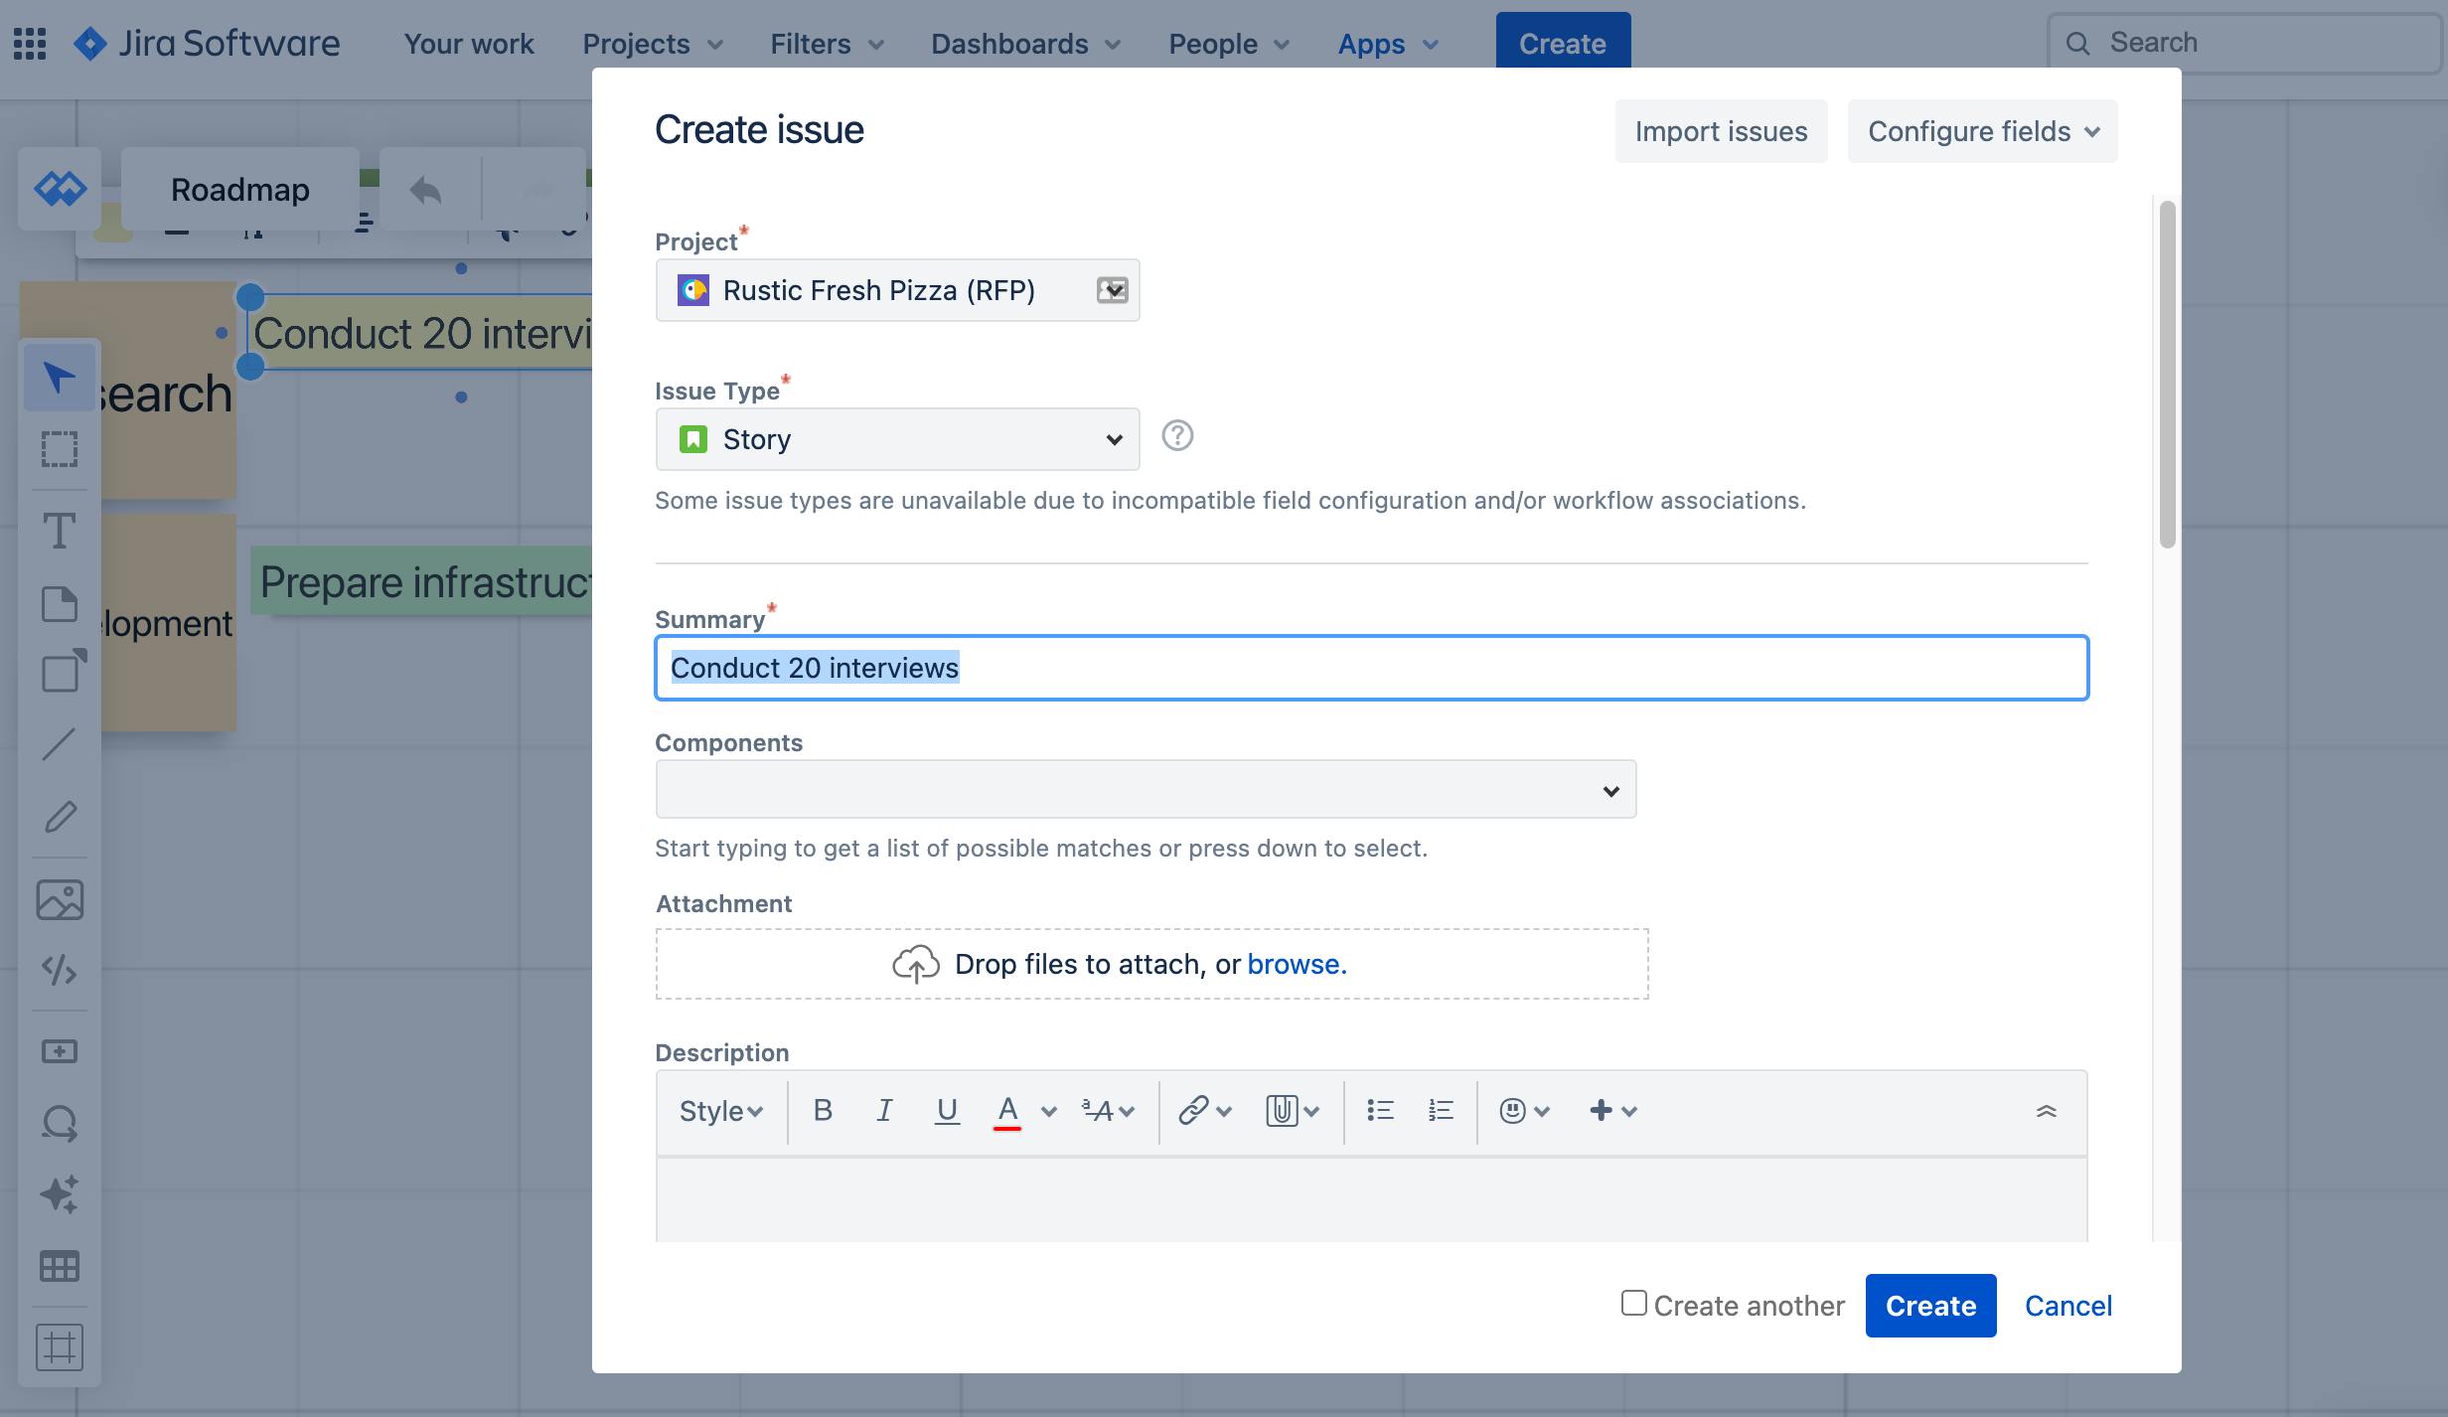Select the arrow pointer tool
2448x1417 pixels.
click(60, 378)
